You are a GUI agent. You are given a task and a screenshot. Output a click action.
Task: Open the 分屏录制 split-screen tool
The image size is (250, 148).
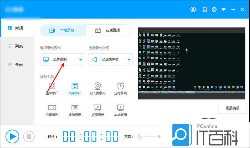52,111
